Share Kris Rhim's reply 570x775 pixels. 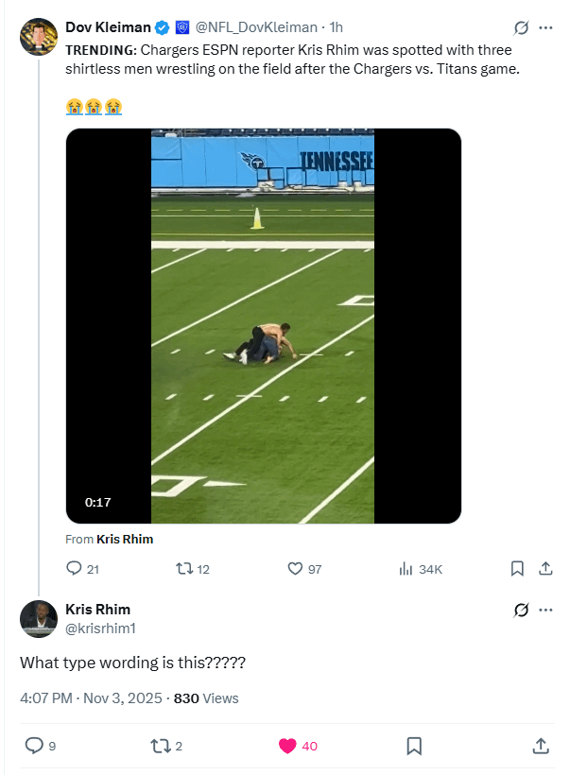543,746
